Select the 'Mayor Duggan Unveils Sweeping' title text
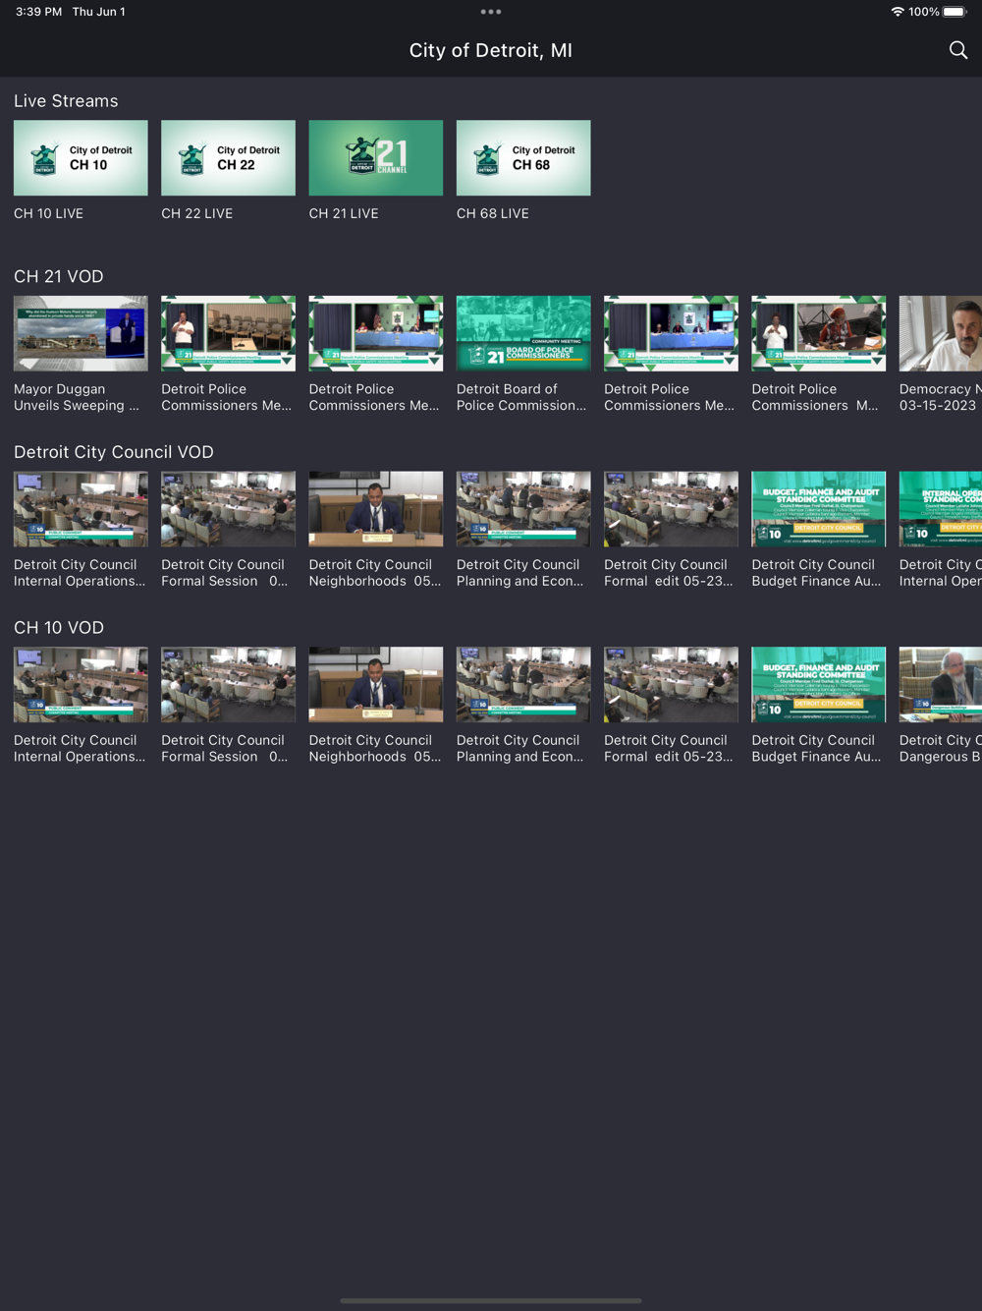Viewport: 982px width, 1311px height. [x=77, y=397]
